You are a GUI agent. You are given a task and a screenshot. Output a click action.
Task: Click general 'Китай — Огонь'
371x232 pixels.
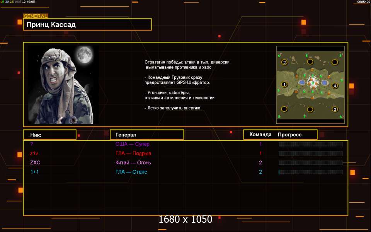(x=133, y=163)
